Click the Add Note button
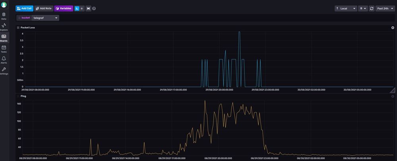Viewport: 397px width, 161px height. tap(44, 8)
